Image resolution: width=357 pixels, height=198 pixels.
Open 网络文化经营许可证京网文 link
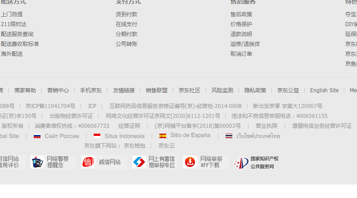point(163,116)
